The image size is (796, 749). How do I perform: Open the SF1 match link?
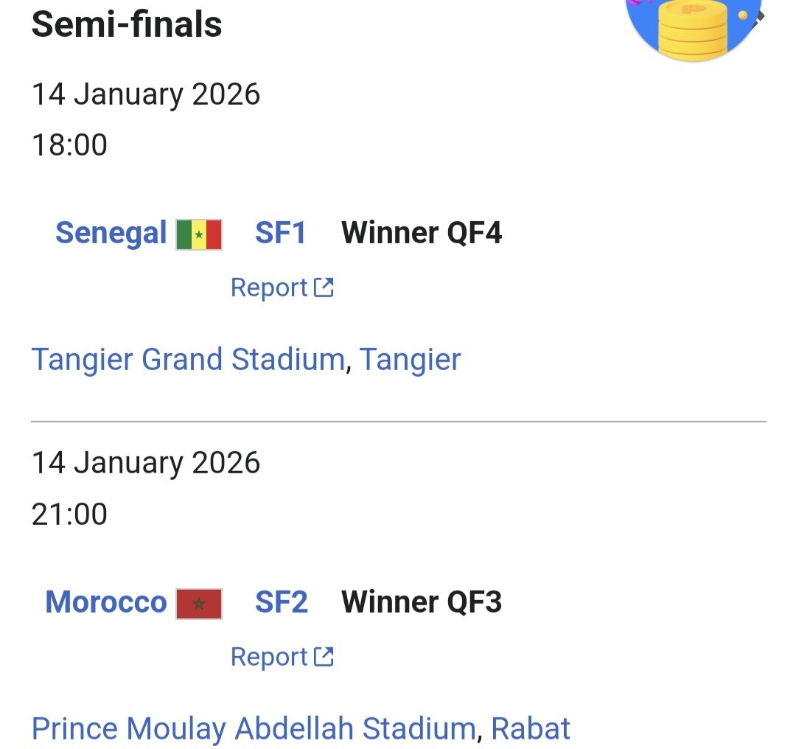tap(280, 234)
